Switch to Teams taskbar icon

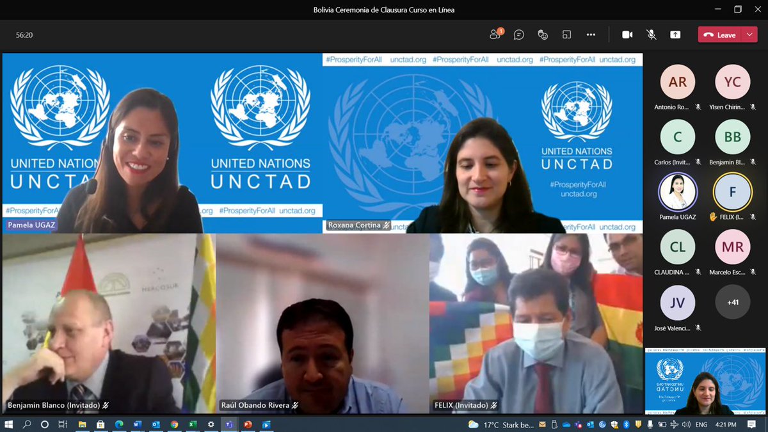click(x=229, y=424)
